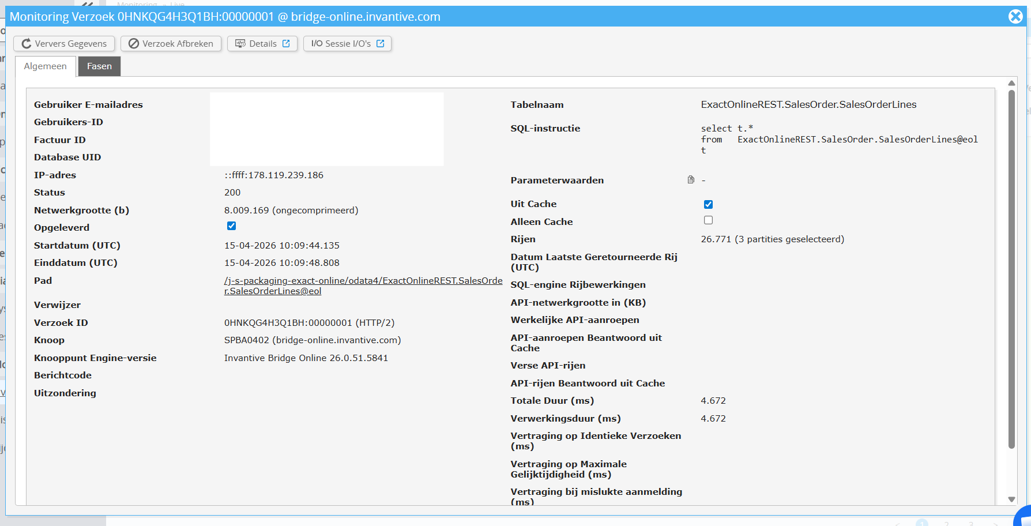Copy Parameterwaarden using the clipboard icon
Image resolution: width=1031 pixels, height=526 pixels.
point(691,180)
